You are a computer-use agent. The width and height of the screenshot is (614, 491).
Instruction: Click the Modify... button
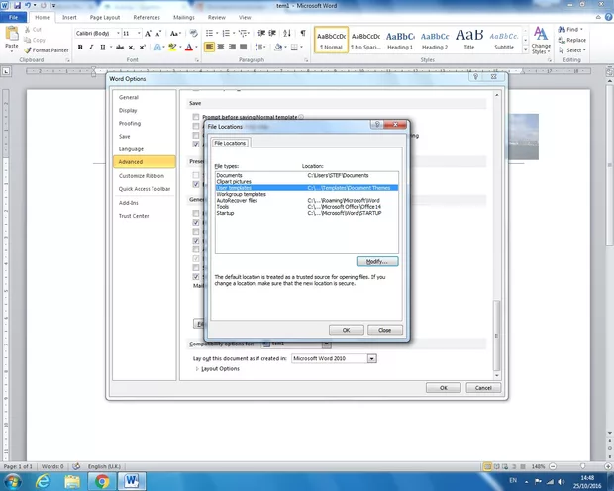(x=376, y=261)
